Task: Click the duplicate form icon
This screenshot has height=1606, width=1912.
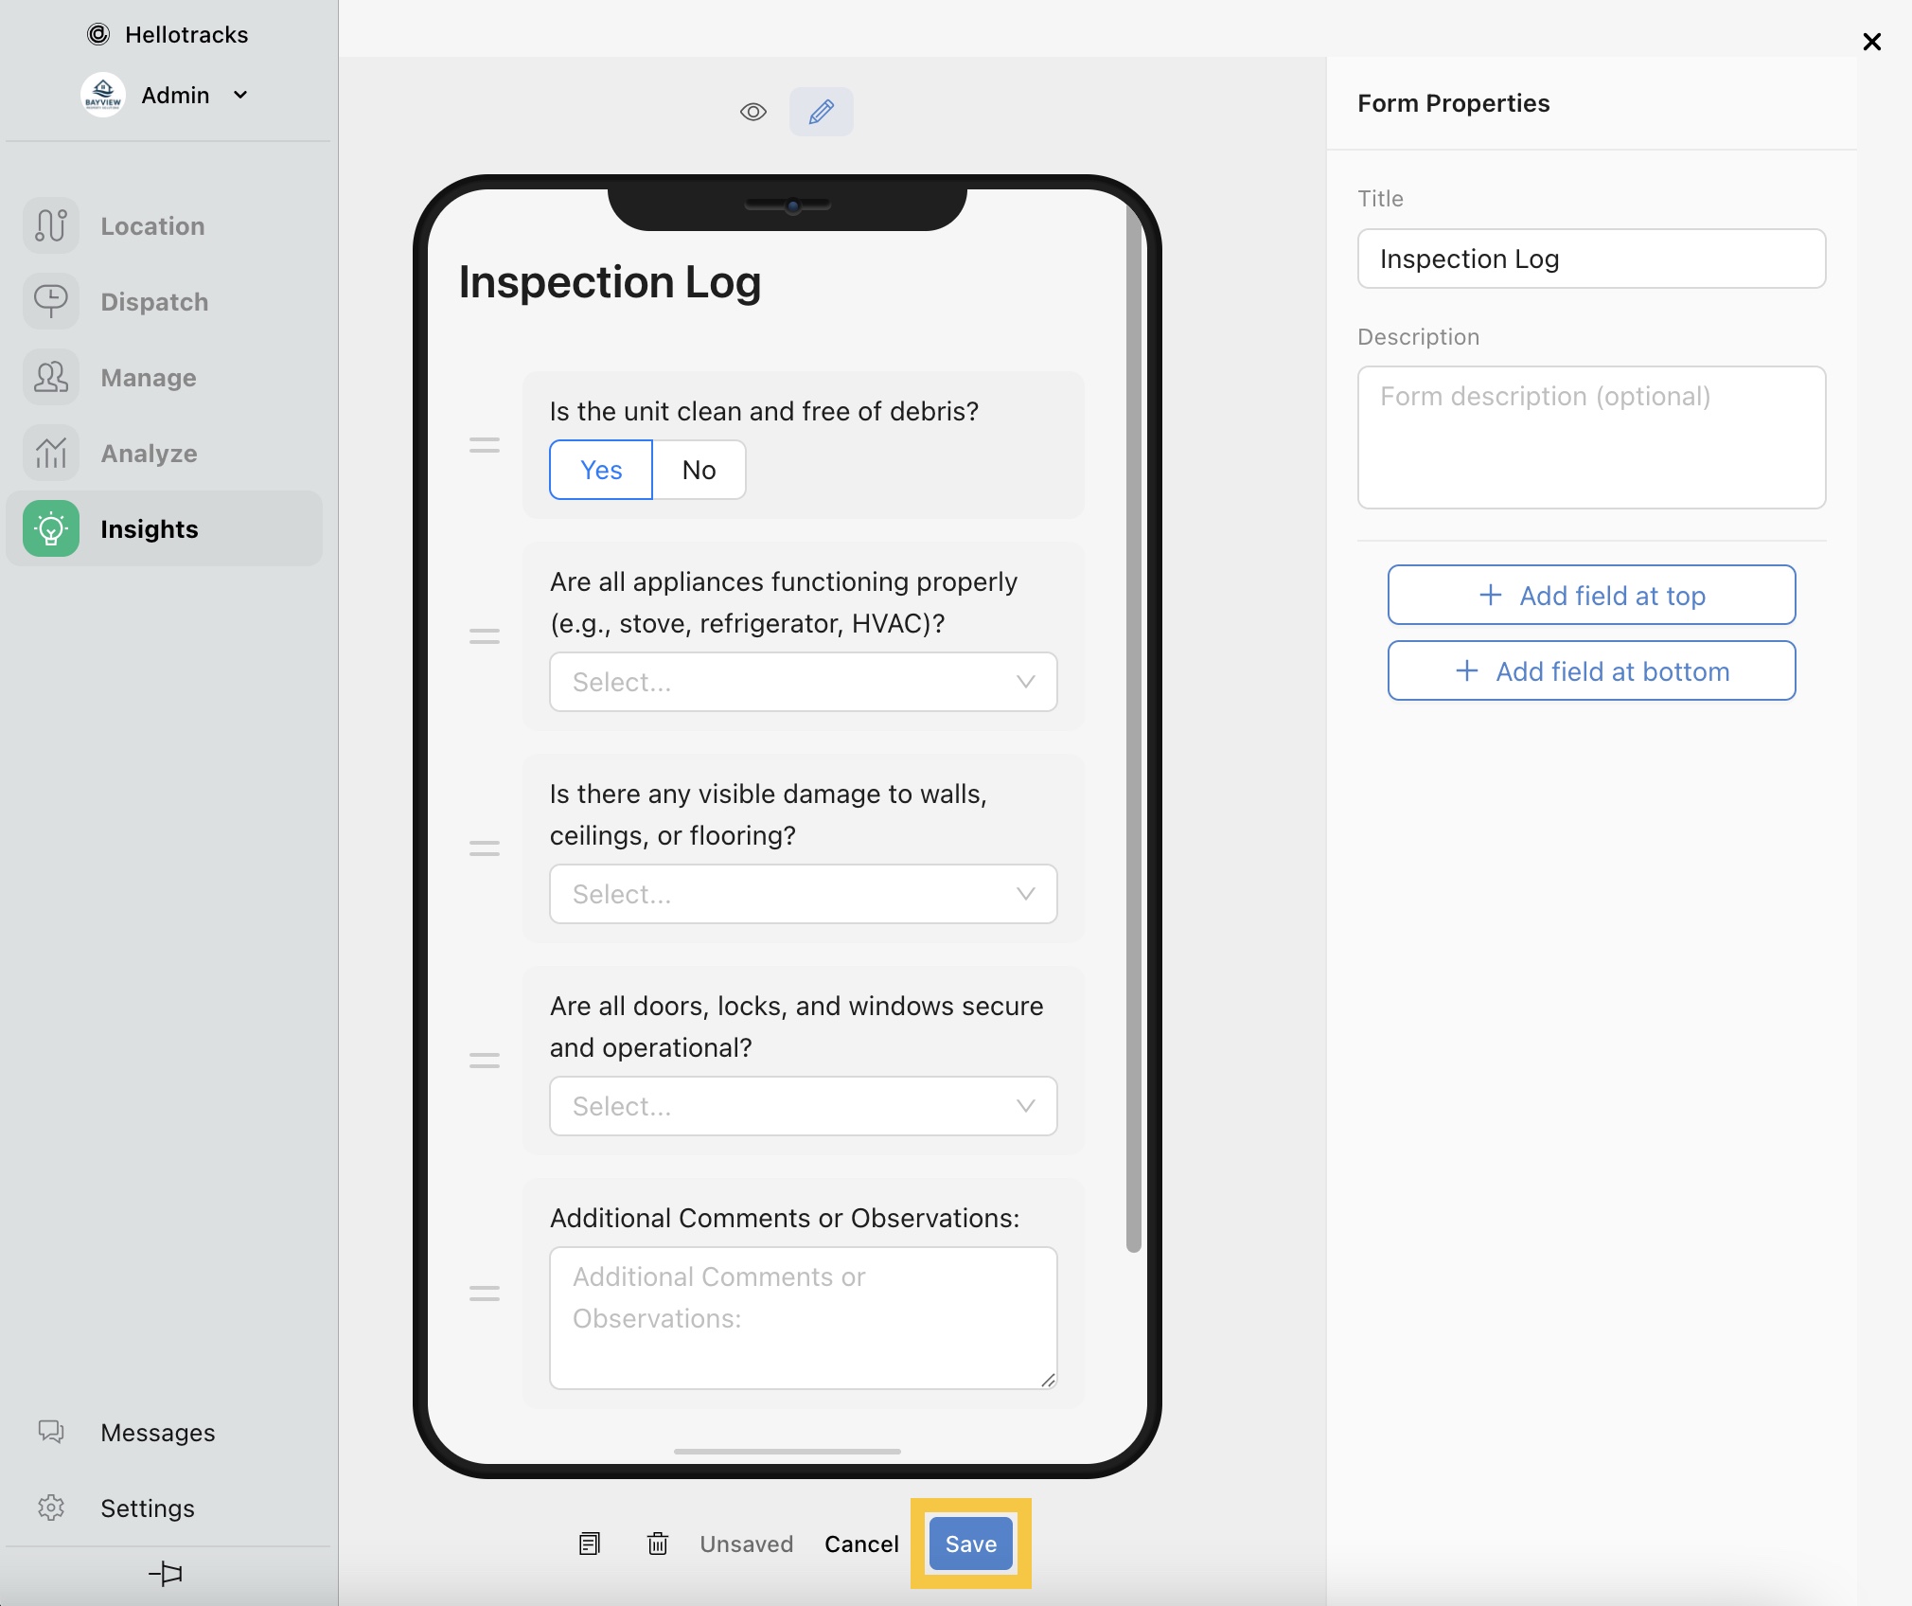Action: point(589,1544)
